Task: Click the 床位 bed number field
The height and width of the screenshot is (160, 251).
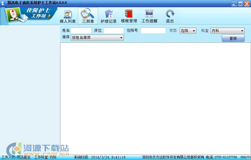Action: 113,31
